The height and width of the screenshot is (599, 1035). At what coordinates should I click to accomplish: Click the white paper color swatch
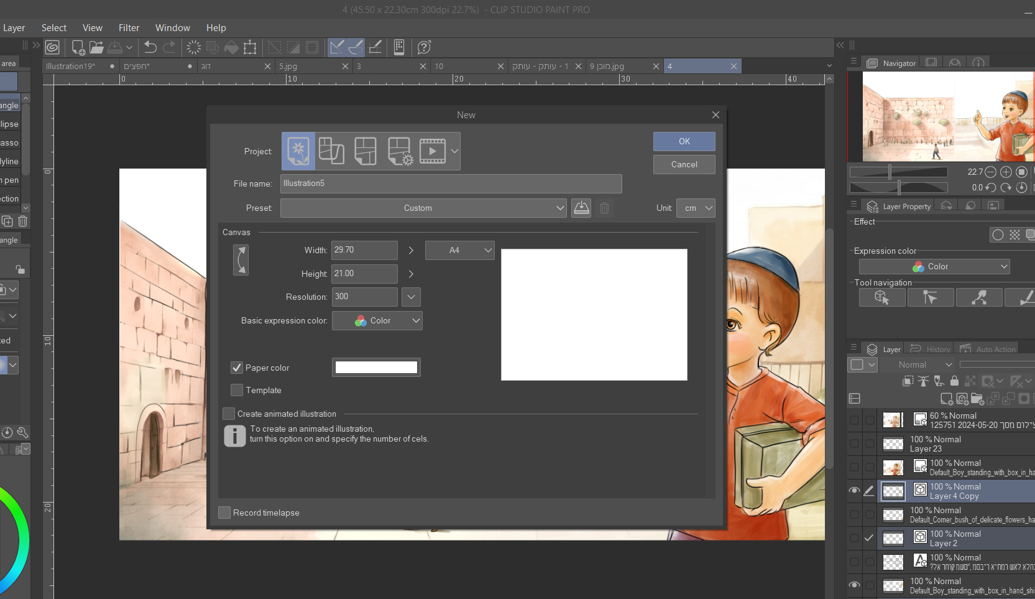pos(376,368)
